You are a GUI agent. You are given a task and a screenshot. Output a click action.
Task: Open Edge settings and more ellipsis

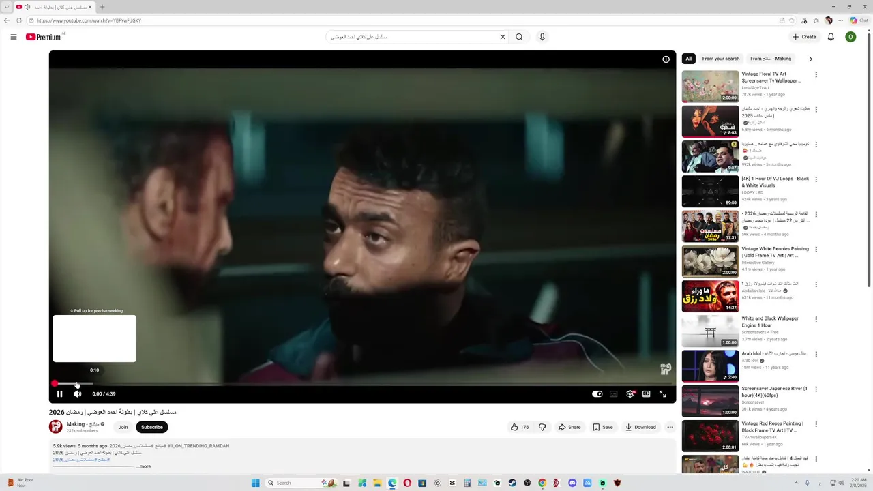tap(840, 20)
